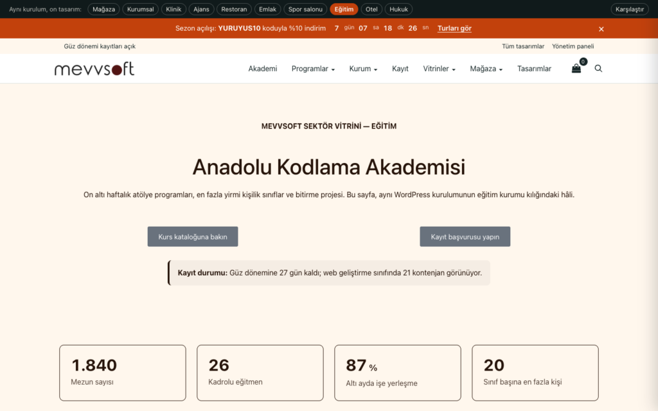Expand the Vitrinler dropdown menu
Screen dimensions: 658x411
(439, 68)
